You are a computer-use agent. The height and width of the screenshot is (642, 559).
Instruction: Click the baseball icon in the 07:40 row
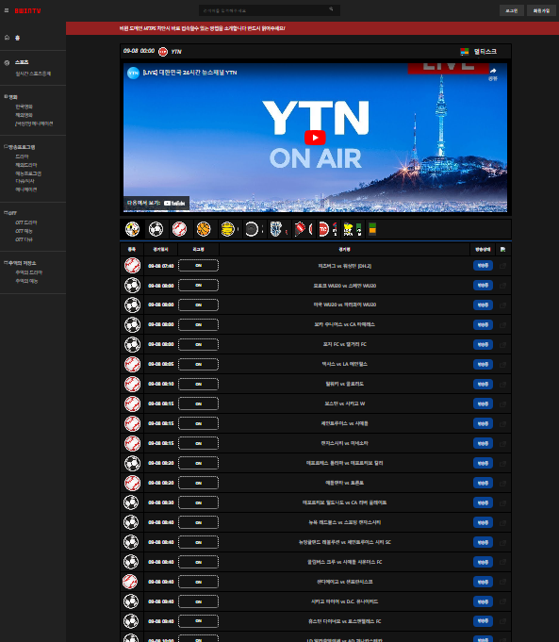[132, 266]
